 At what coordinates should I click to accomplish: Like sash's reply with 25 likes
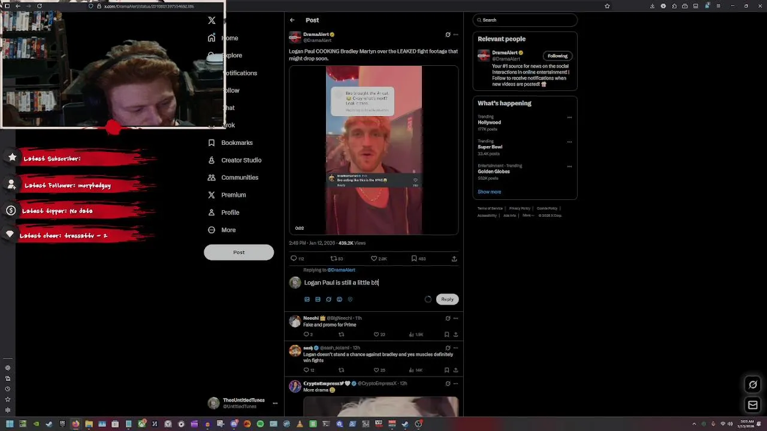pos(380,370)
